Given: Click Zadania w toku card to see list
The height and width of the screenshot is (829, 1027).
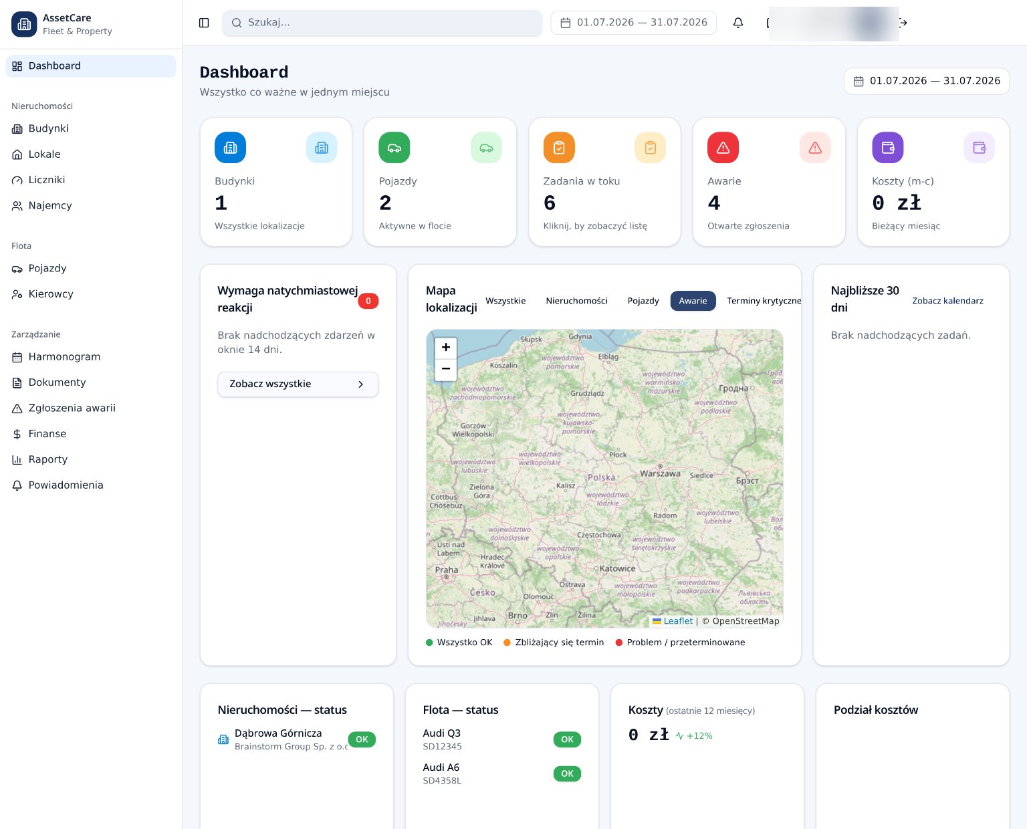Looking at the screenshot, I should pos(604,182).
